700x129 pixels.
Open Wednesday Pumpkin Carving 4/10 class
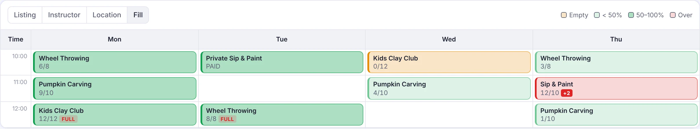tap(449, 88)
